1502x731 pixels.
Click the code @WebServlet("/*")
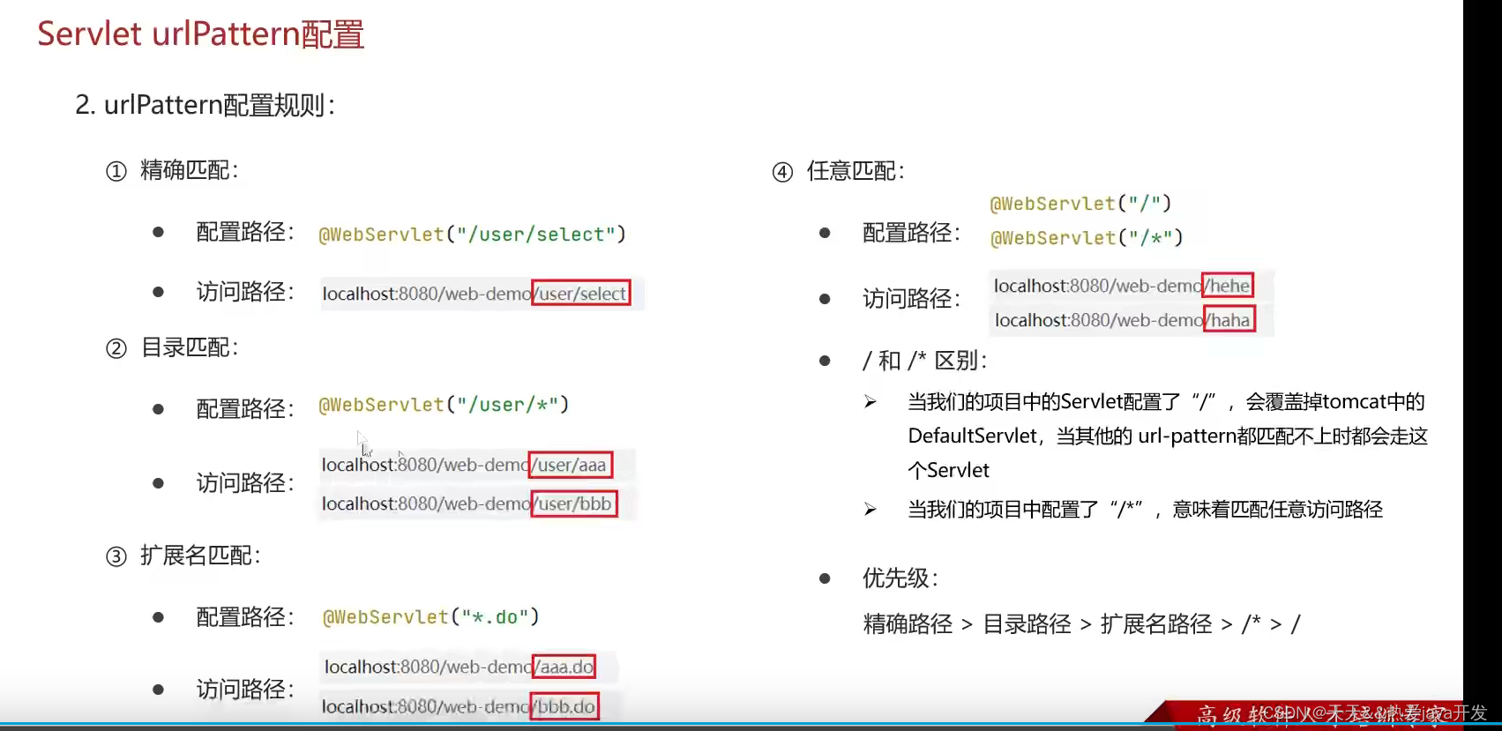[x=1087, y=238]
